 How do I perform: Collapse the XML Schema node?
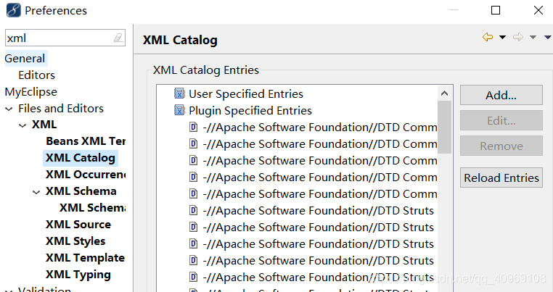[x=36, y=192]
